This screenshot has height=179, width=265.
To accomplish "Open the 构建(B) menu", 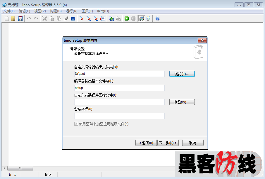I will pyautogui.click(x=56, y=11).
